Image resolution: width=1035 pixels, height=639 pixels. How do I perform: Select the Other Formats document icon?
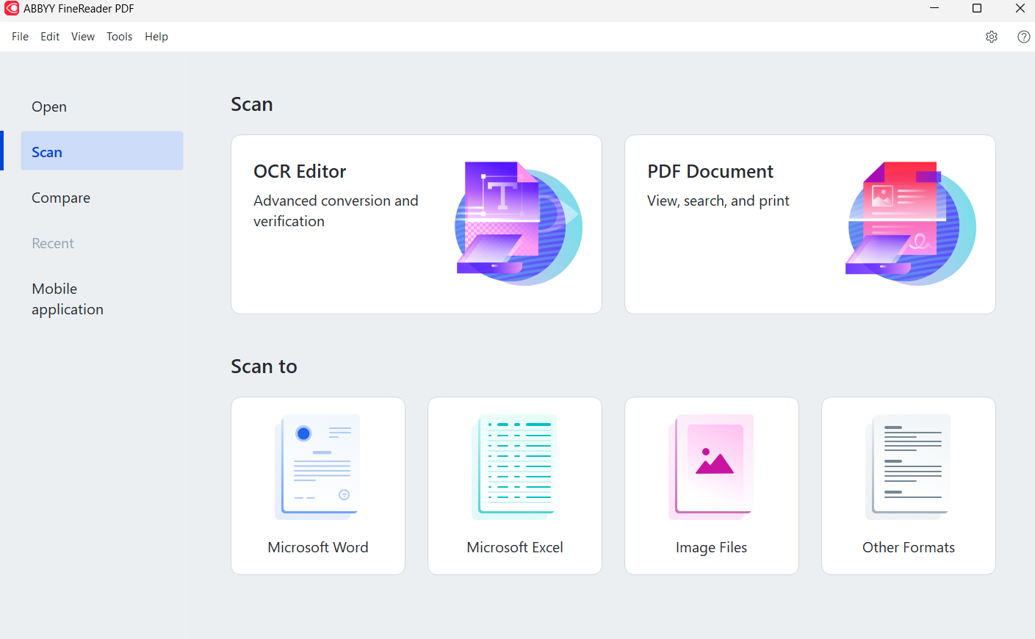click(908, 467)
